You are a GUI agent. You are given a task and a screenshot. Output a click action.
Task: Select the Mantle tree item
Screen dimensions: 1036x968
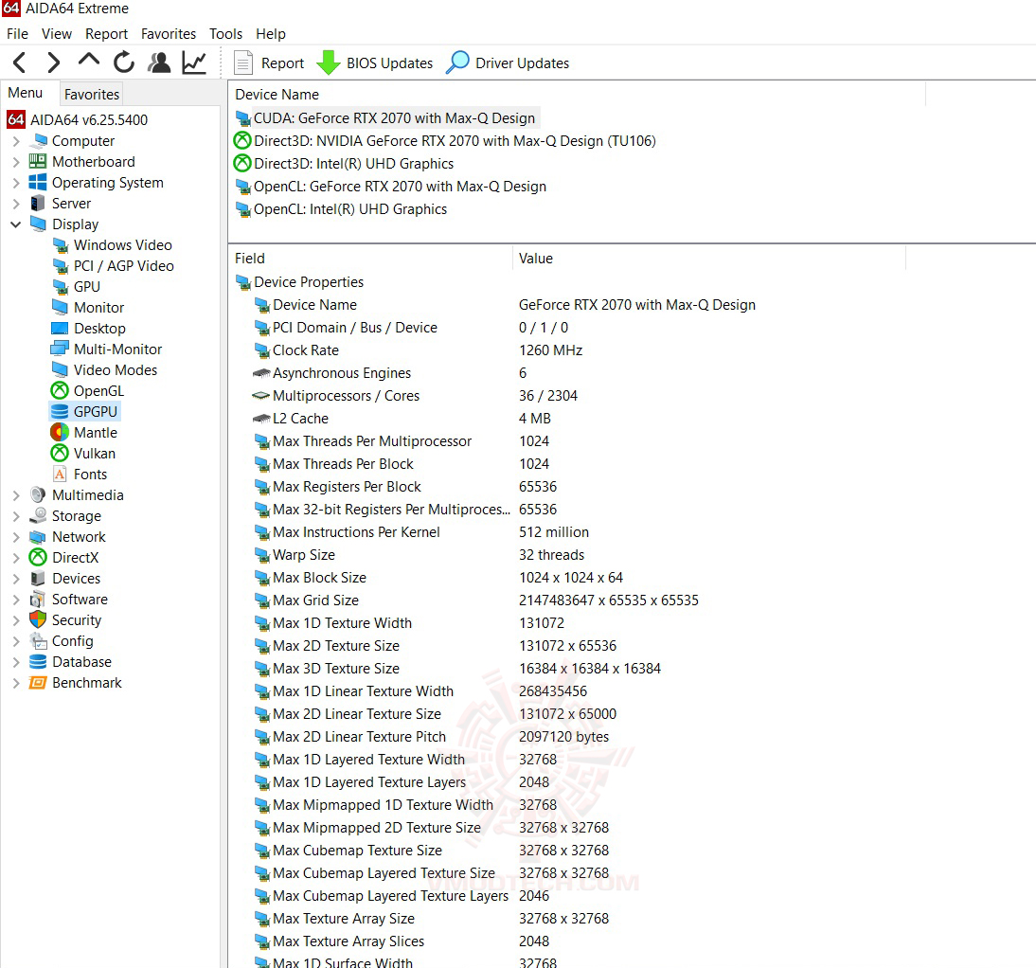[84, 433]
